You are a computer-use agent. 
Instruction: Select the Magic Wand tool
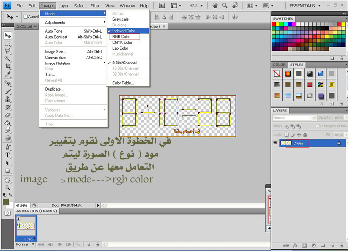[8, 59]
